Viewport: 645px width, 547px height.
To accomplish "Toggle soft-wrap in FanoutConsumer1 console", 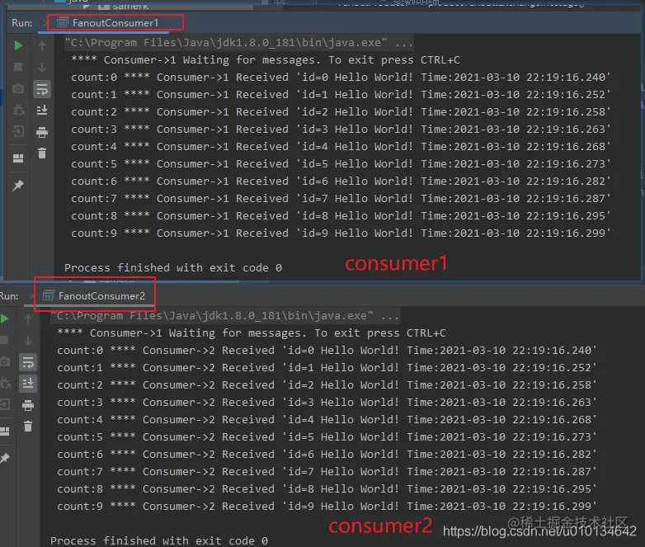I will pos(42,89).
